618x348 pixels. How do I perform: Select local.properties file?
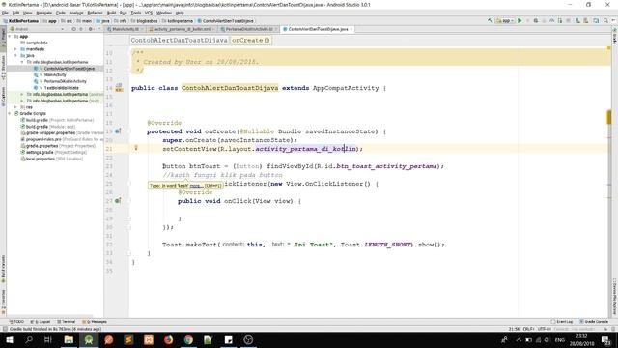click(x=41, y=159)
